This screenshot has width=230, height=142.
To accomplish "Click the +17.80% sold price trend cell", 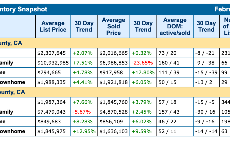I will [x=142, y=72].
